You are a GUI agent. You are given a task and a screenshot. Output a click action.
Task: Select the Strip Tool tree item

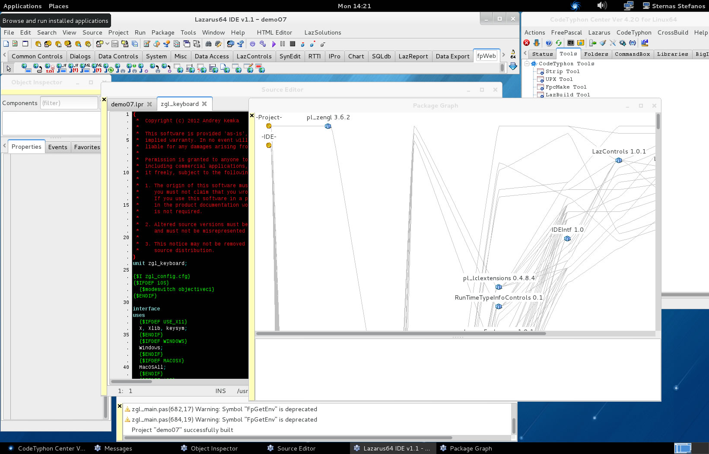(562, 71)
